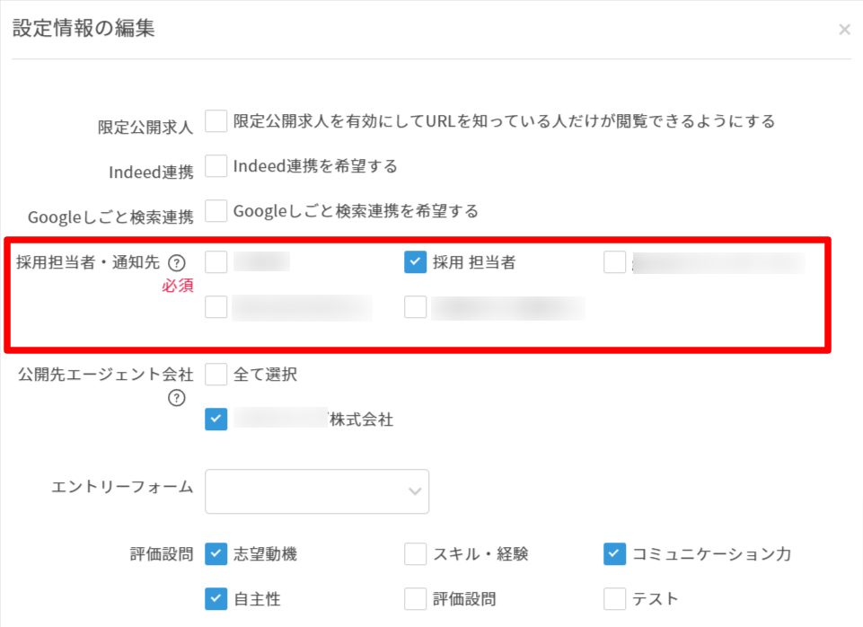Check first blurred recruiter checkbox in top row
Image resolution: width=863 pixels, height=627 pixels.
coord(216,262)
